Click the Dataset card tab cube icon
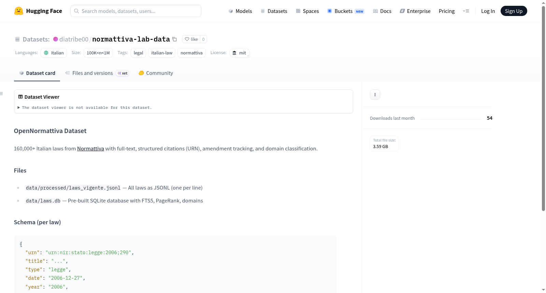 click(x=21, y=73)
